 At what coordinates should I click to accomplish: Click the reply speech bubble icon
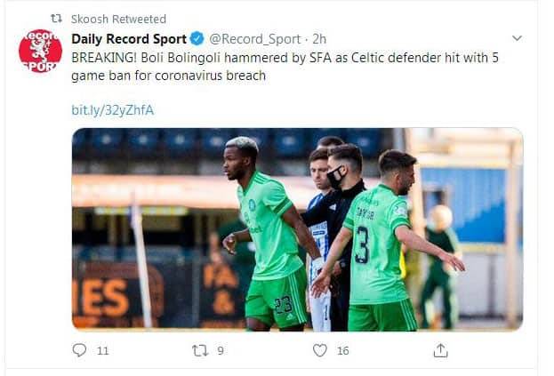(80, 350)
